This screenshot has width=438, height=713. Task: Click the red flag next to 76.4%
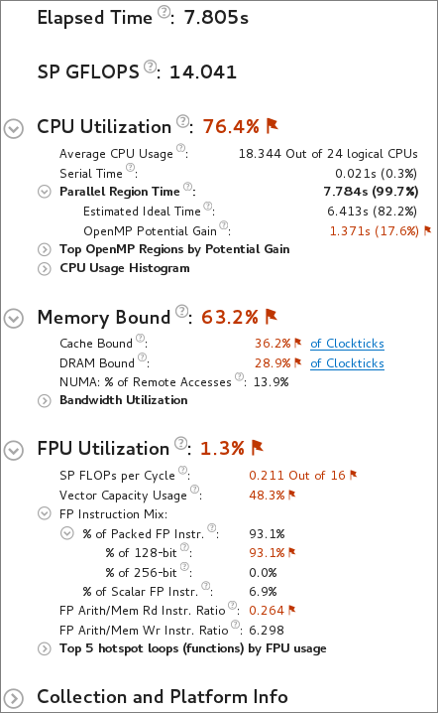(272, 125)
